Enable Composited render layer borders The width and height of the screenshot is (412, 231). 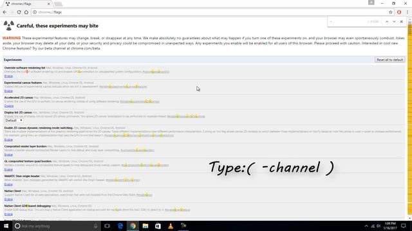[x=8, y=155]
